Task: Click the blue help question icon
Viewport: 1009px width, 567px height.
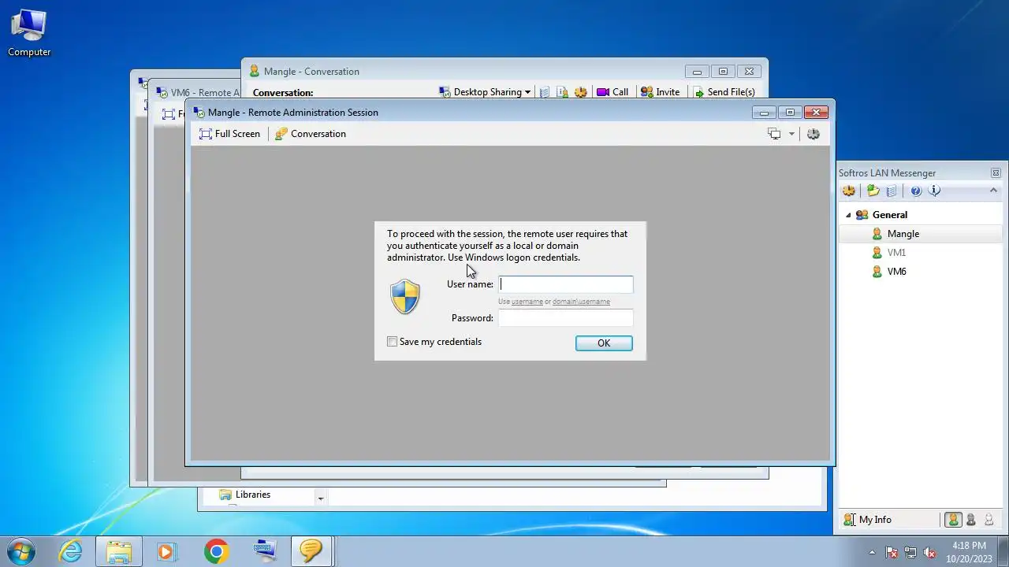Action: pyautogui.click(x=916, y=191)
